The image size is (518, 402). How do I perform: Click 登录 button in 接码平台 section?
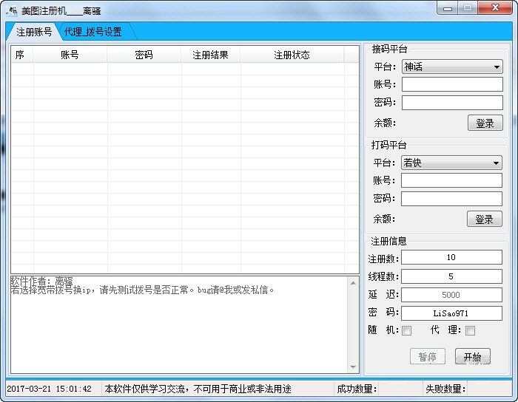(485, 123)
